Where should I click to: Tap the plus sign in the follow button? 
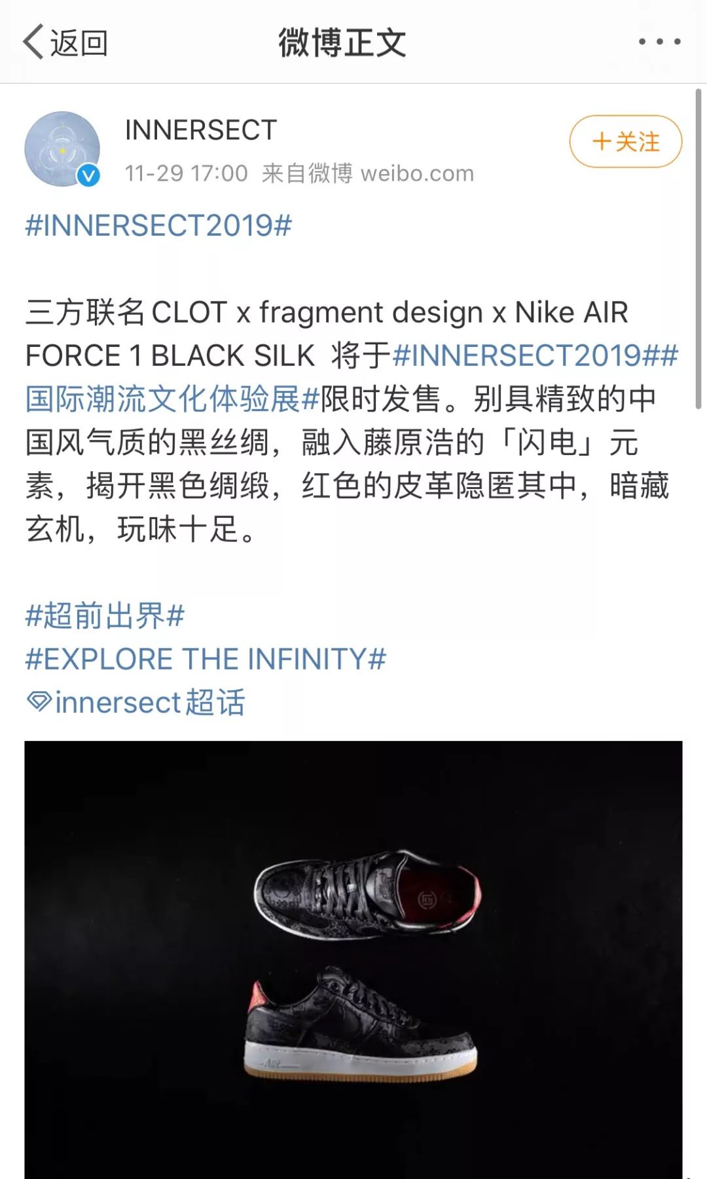pyautogui.click(x=601, y=141)
